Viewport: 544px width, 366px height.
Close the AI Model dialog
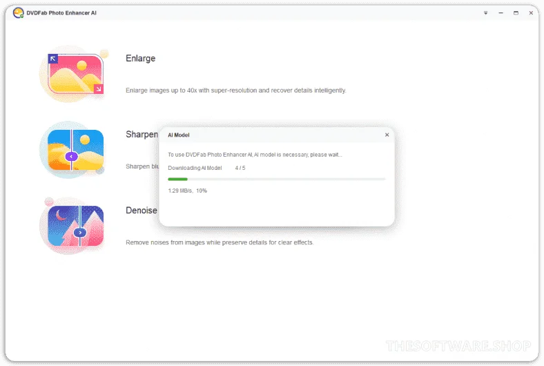[387, 135]
